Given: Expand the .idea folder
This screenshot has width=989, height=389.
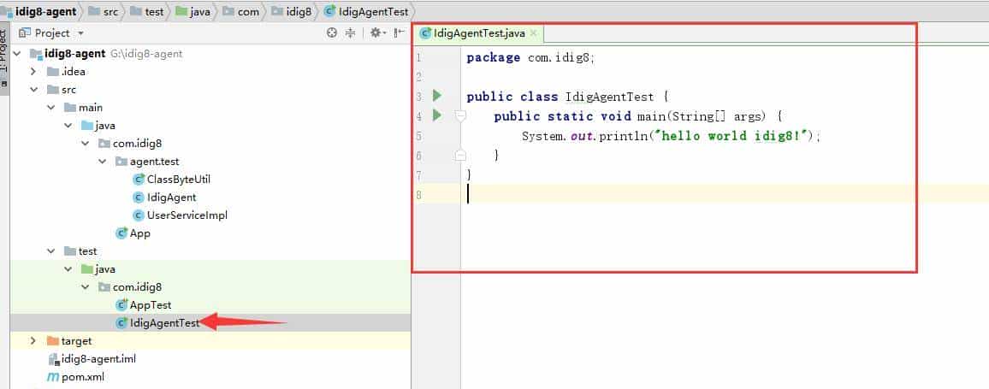Looking at the screenshot, I should pyautogui.click(x=33, y=72).
